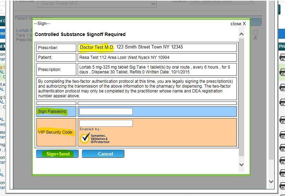Click the 'Enabled by:' text
Screen dimensions: 285x196
90,129
